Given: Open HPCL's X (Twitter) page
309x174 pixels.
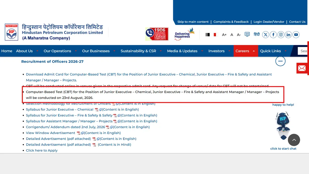Looking at the screenshot, I should coord(265,35).
